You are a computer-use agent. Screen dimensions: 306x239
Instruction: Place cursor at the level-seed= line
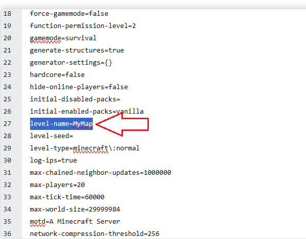[52, 136]
